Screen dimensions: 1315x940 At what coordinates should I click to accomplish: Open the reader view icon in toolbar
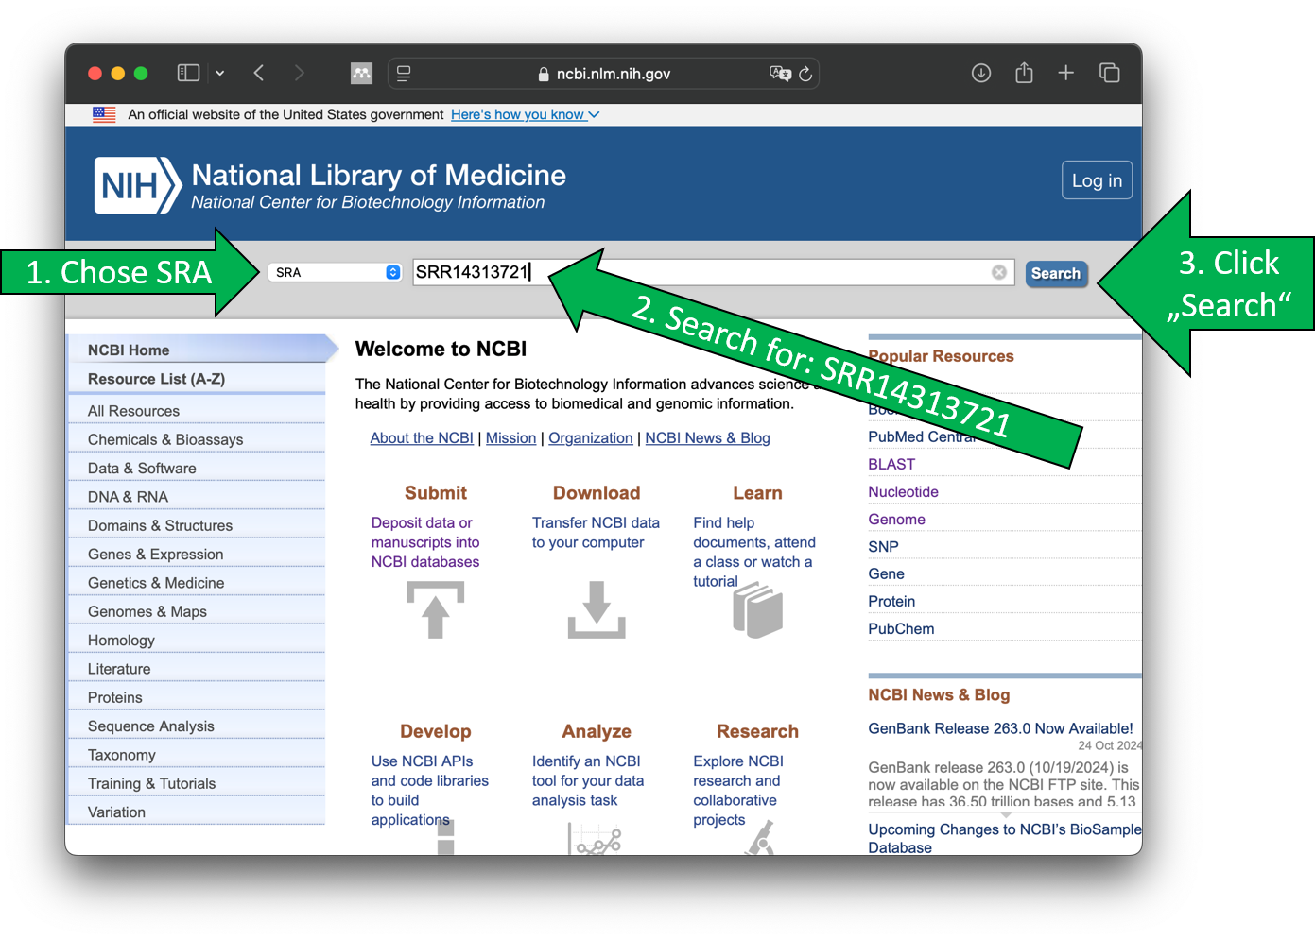[x=404, y=73]
